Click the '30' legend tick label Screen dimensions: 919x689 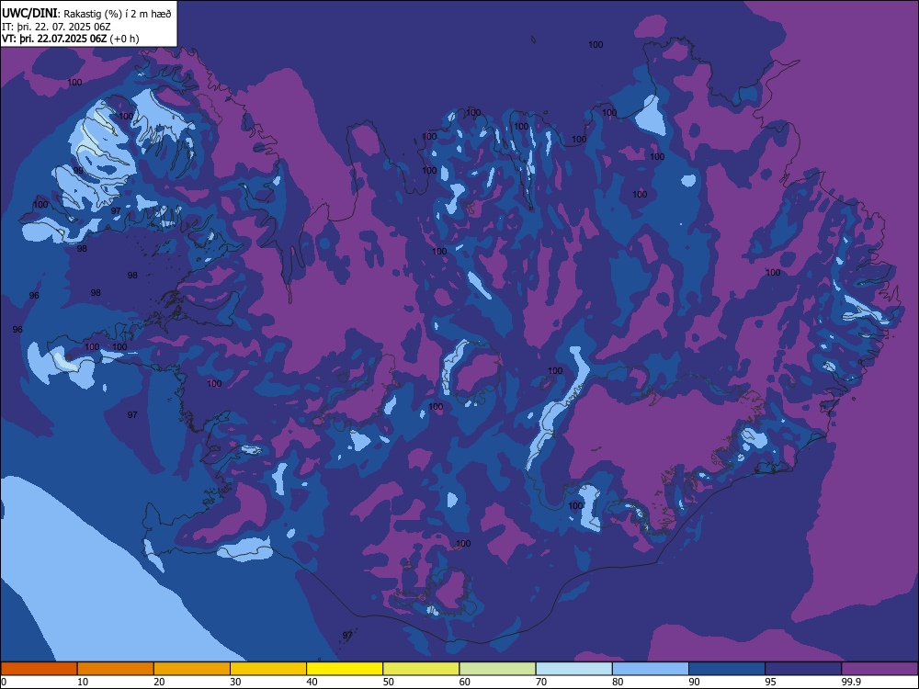coord(235,682)
